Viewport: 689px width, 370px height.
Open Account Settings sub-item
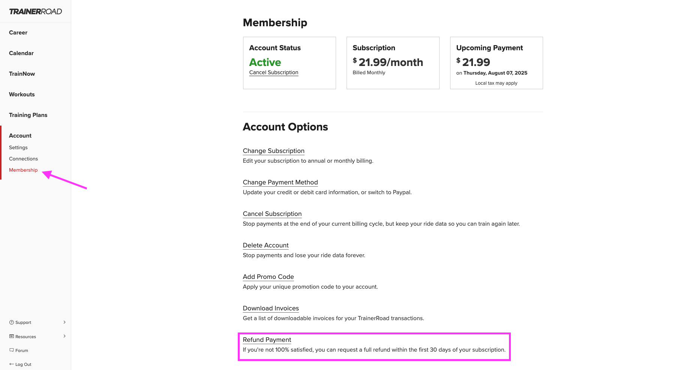[18, 148]
